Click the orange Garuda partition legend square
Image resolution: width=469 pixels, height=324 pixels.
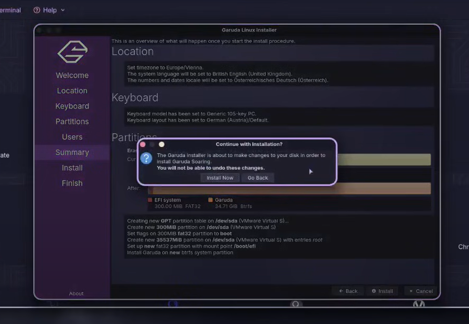coord(210,200)
